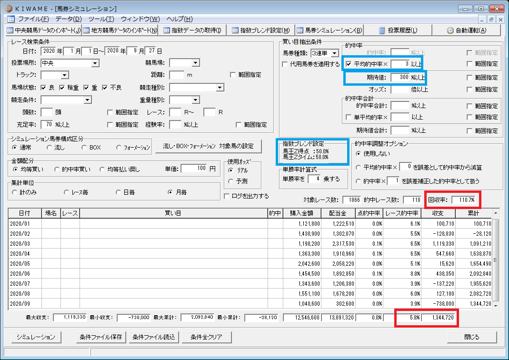Open the トラック dropdown
The image size is (509, 360).
(65, 75)
